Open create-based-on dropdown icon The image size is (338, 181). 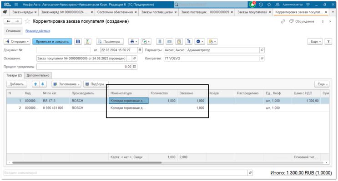pyautogui.click(x=146, y=41)
